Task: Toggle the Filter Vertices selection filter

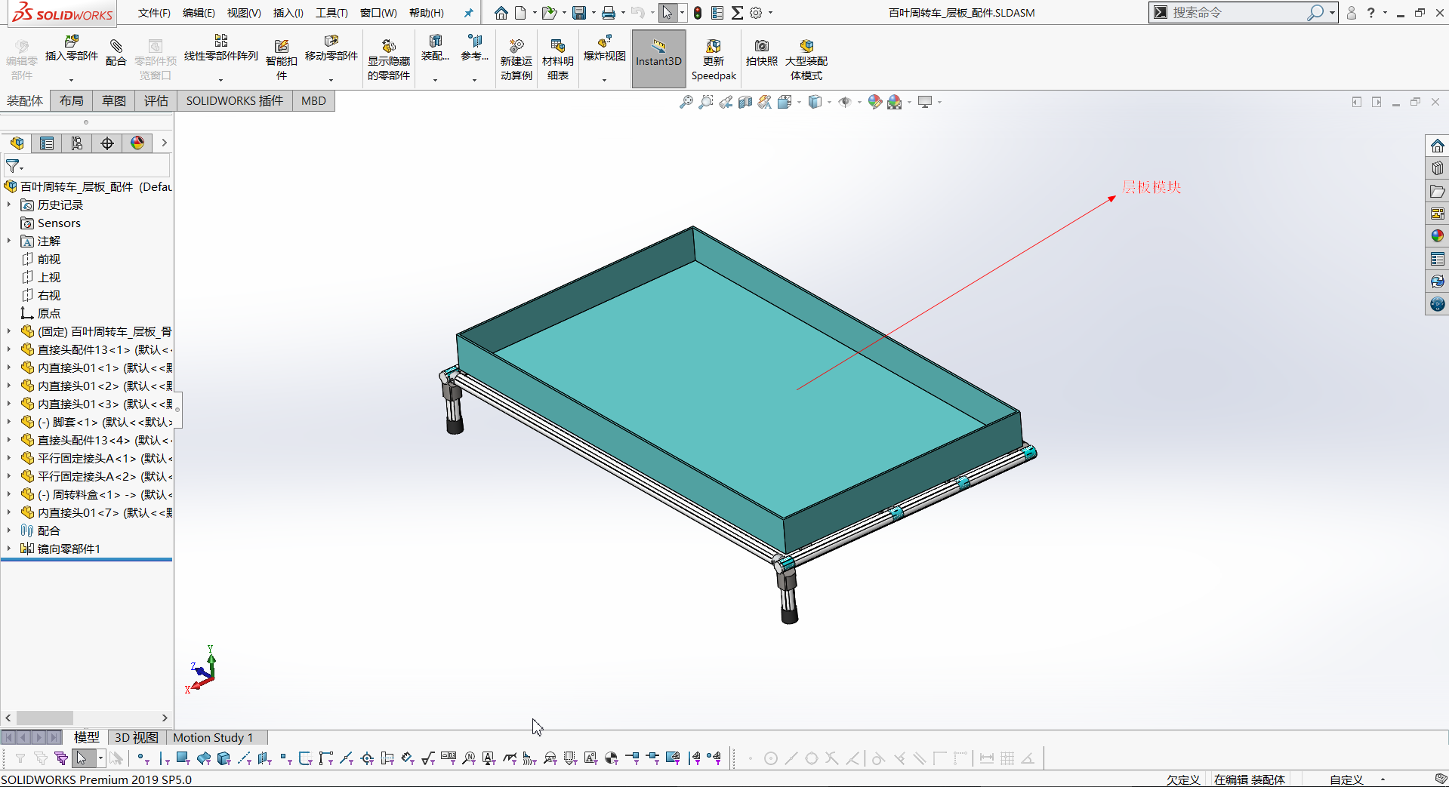Action: [x=143, y=758]
